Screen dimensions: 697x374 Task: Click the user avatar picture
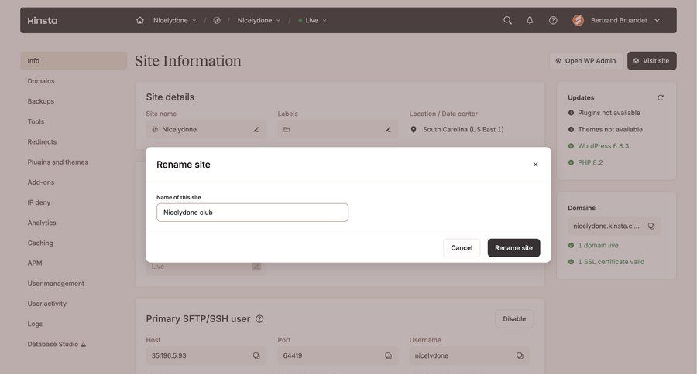pos(579,20)
